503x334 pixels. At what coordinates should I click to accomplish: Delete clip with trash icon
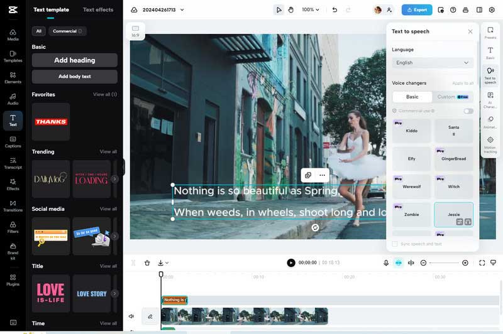147,263
